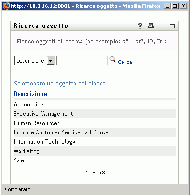Maximize the Ricerca oggetto panel
The width and height of the screenshot is (190, 195).
pos(172,26)
